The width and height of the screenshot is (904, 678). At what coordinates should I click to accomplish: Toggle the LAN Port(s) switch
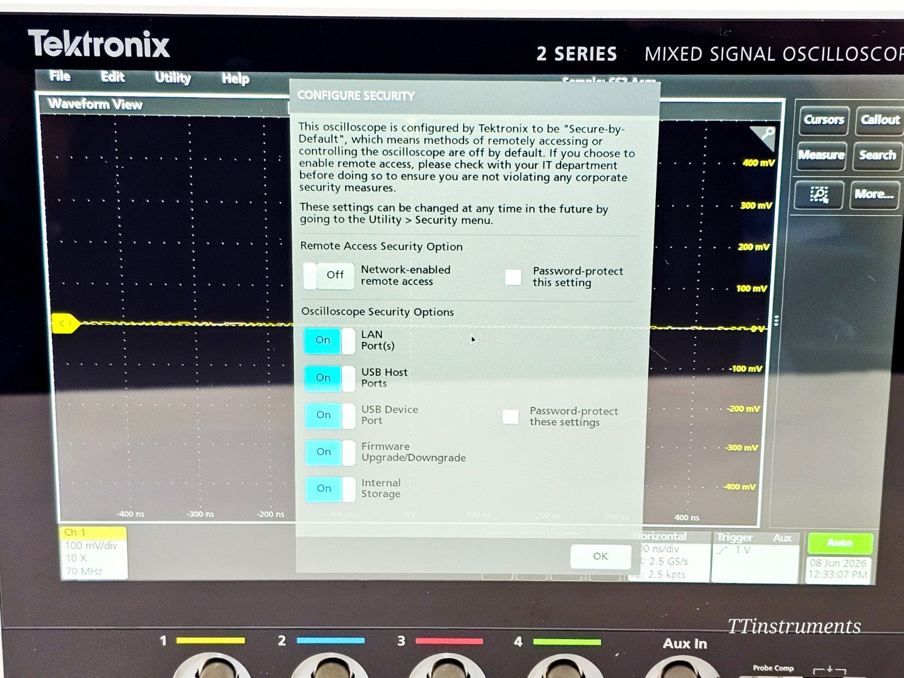pos(329,341)
